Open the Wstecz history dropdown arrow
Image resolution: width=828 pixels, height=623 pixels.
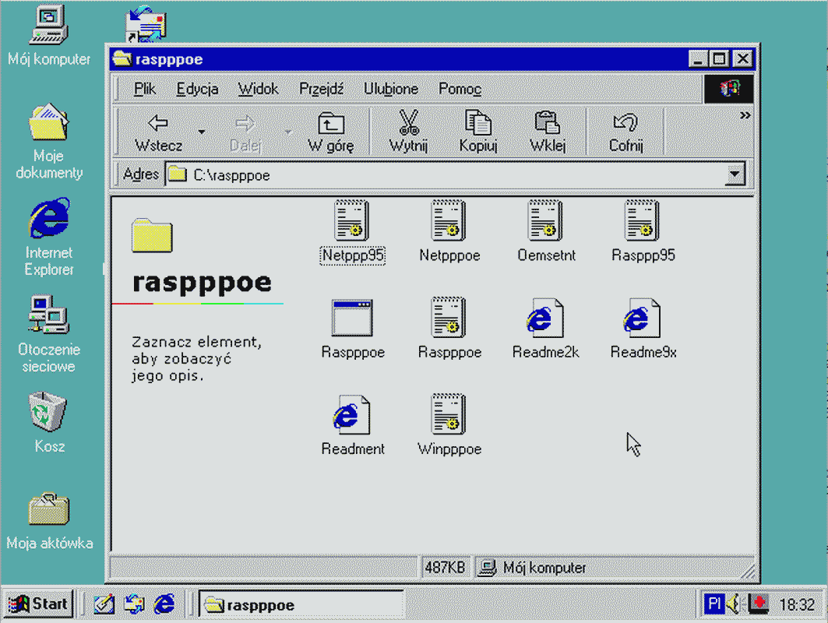tap(202, 132)
